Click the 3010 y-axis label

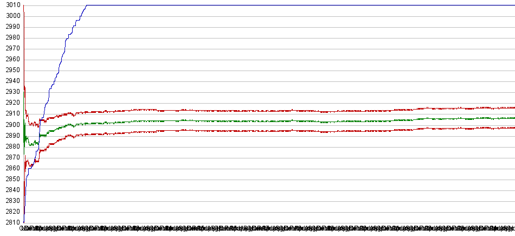pos(11,5)
